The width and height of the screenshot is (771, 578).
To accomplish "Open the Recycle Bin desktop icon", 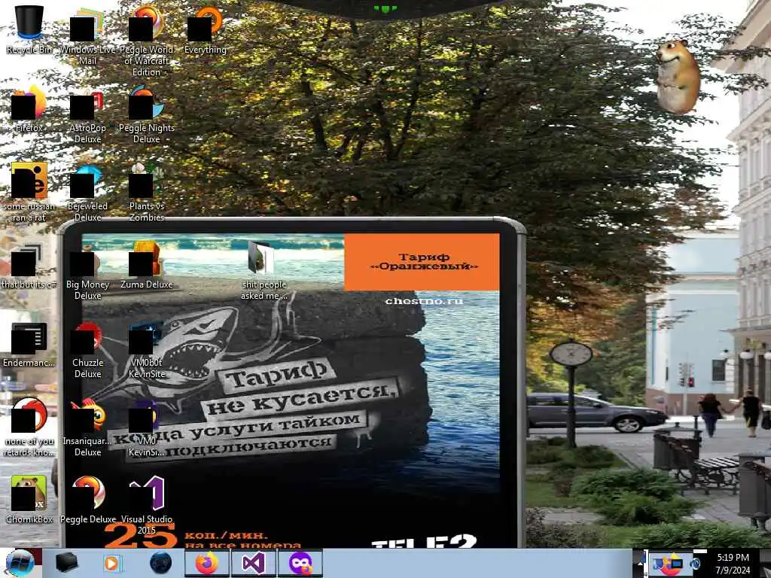I will pos(29,29).
